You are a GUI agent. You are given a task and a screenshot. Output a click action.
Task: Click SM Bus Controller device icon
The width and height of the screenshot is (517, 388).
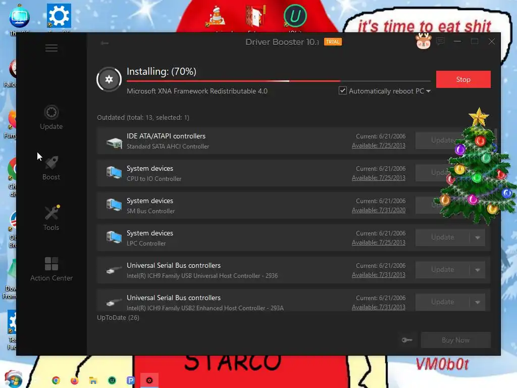click(x=114, y=205)
